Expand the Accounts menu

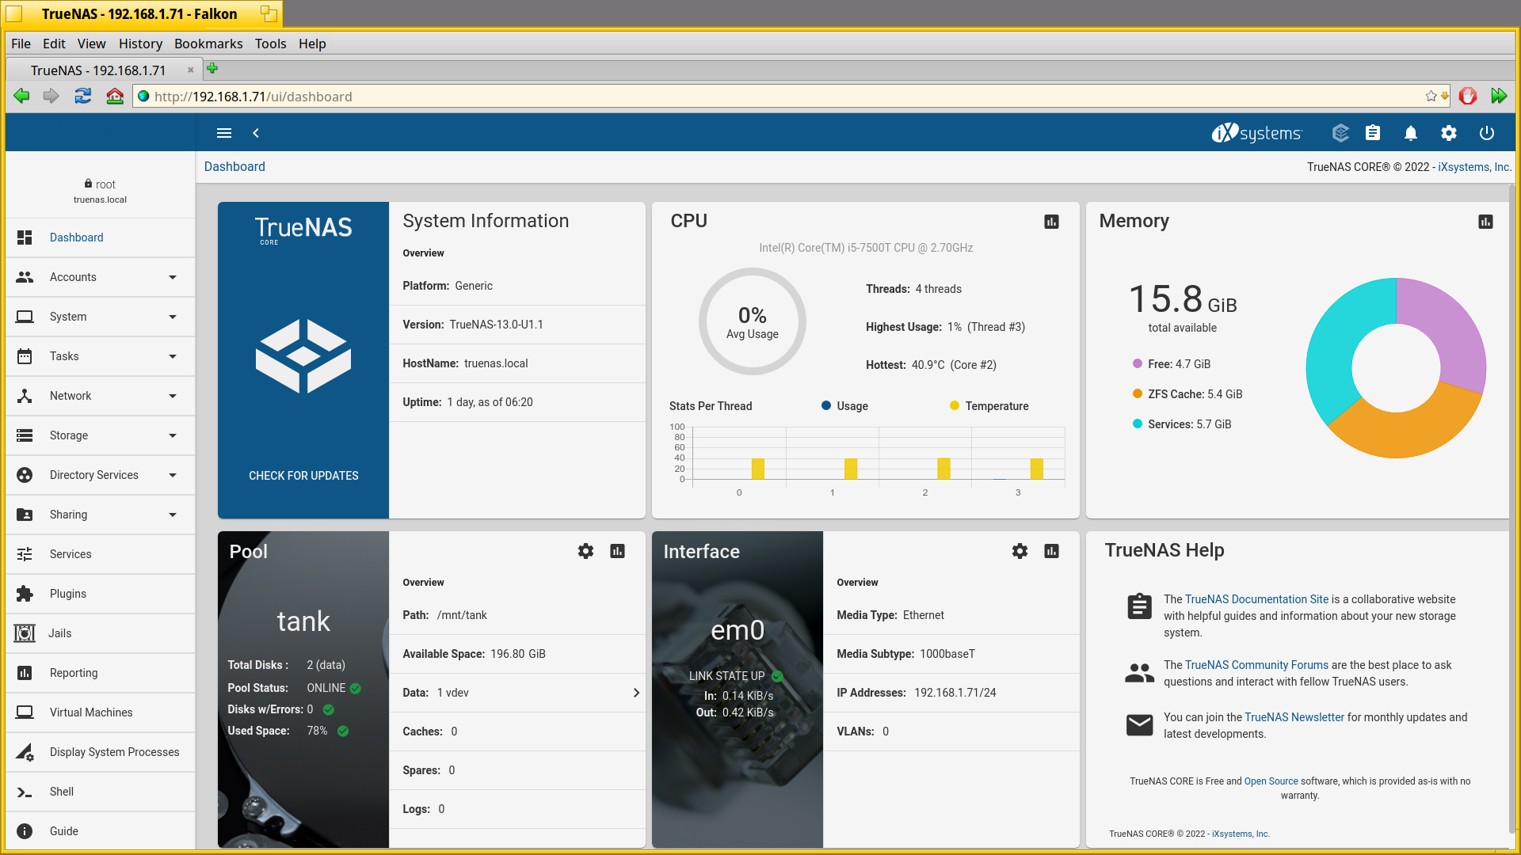tap(101, 277)
